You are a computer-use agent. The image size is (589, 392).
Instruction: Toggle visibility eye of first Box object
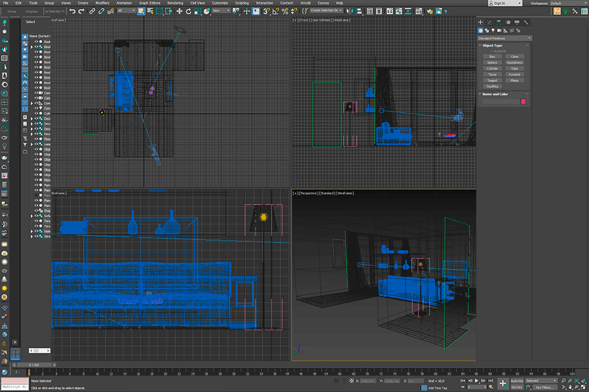click(36, 42)
